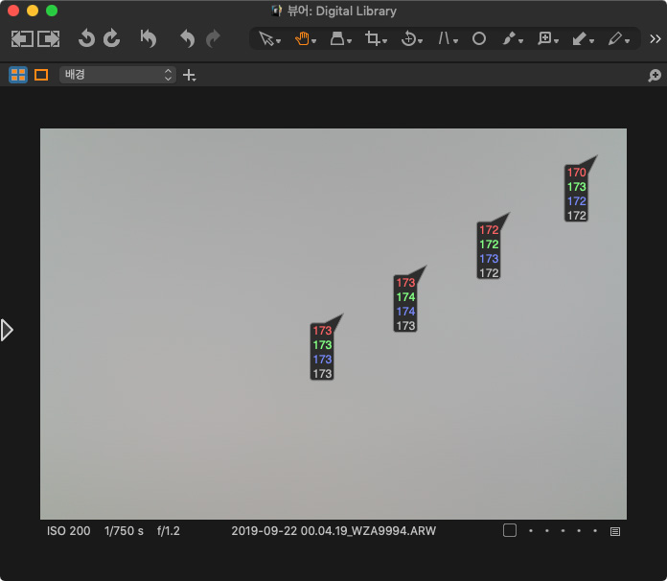
Task: Activate the Spot Removal circle tool
Action: pos(479,38)
